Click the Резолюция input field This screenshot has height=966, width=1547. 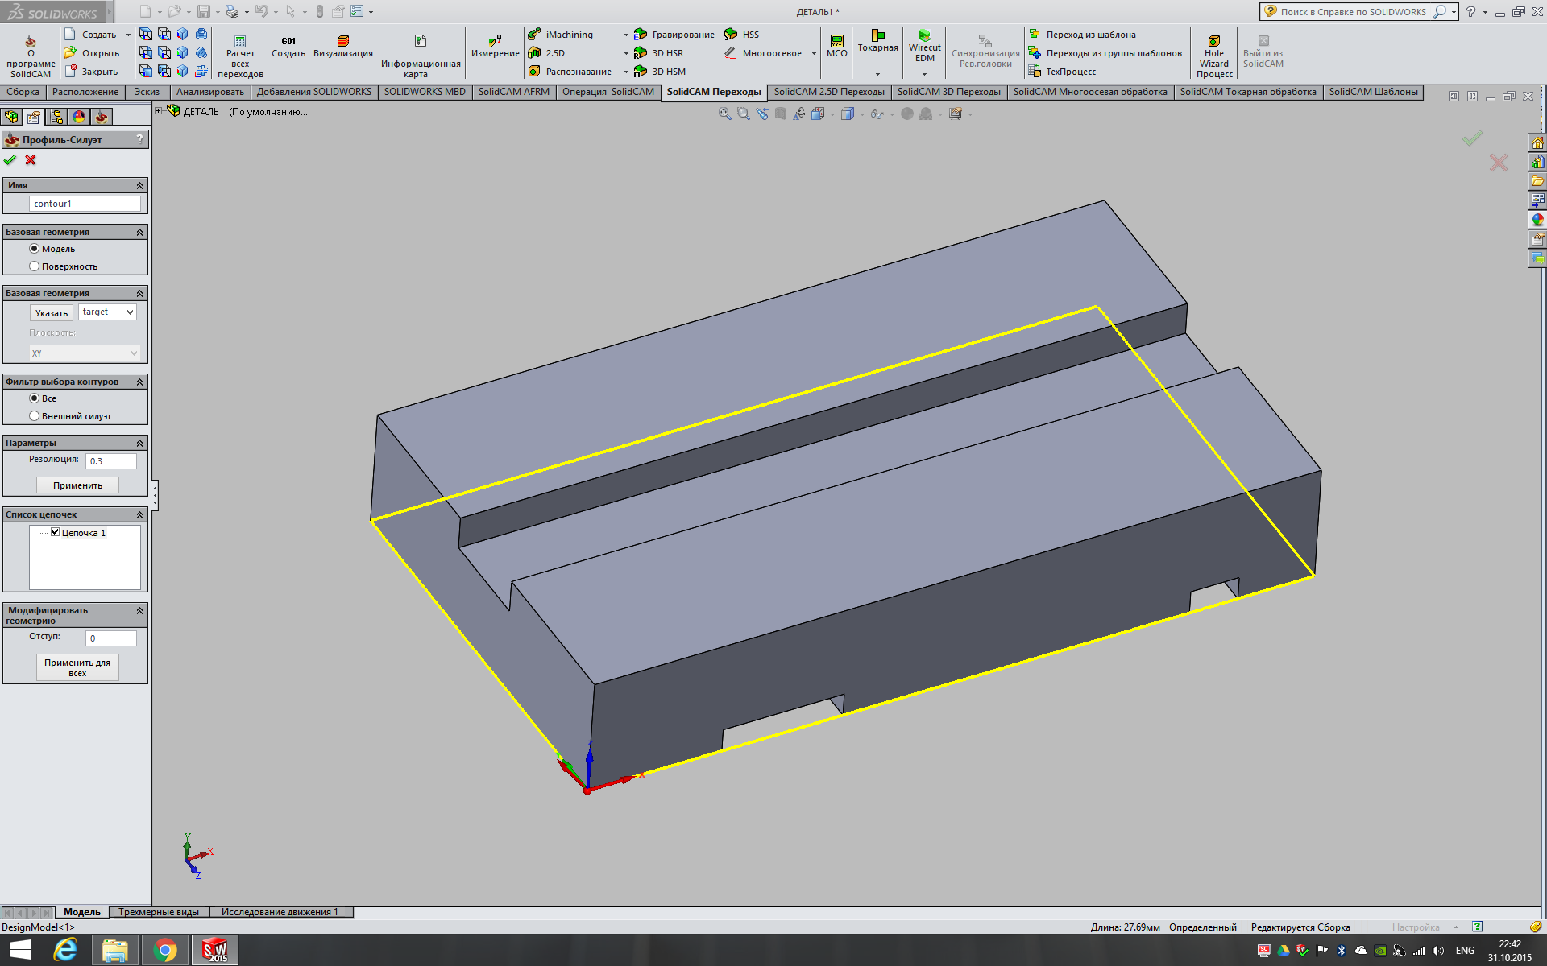tap(110, 461)
